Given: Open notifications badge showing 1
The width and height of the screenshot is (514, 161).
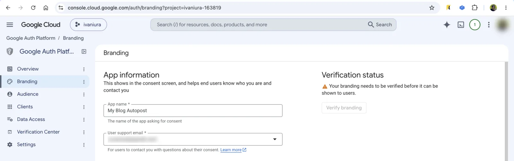Looking at the screenshot, I should coord(475,25).
